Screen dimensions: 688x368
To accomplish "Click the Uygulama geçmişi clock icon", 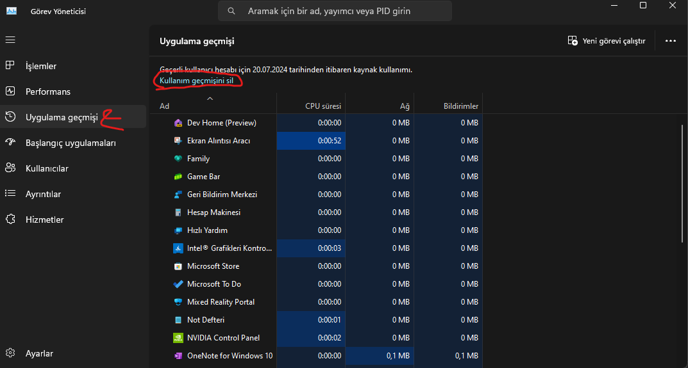I will click(10, 116).
